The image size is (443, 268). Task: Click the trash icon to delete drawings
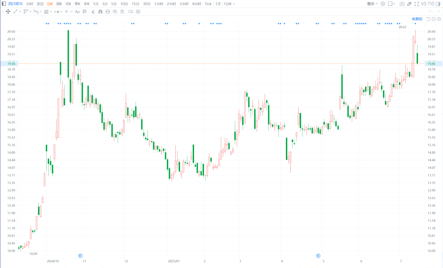point(122,12)
